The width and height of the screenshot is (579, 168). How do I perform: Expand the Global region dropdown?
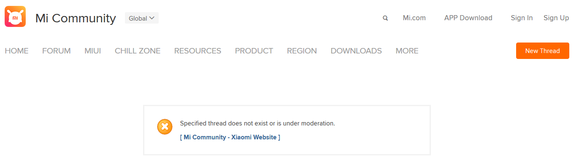[x=142, y=18]
